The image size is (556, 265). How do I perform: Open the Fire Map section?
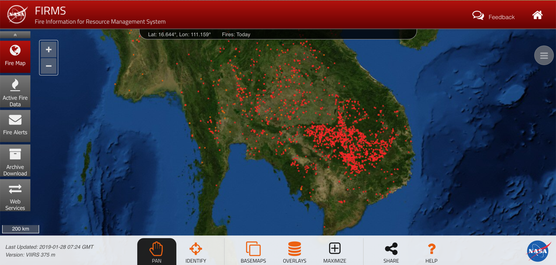(15, 57)
